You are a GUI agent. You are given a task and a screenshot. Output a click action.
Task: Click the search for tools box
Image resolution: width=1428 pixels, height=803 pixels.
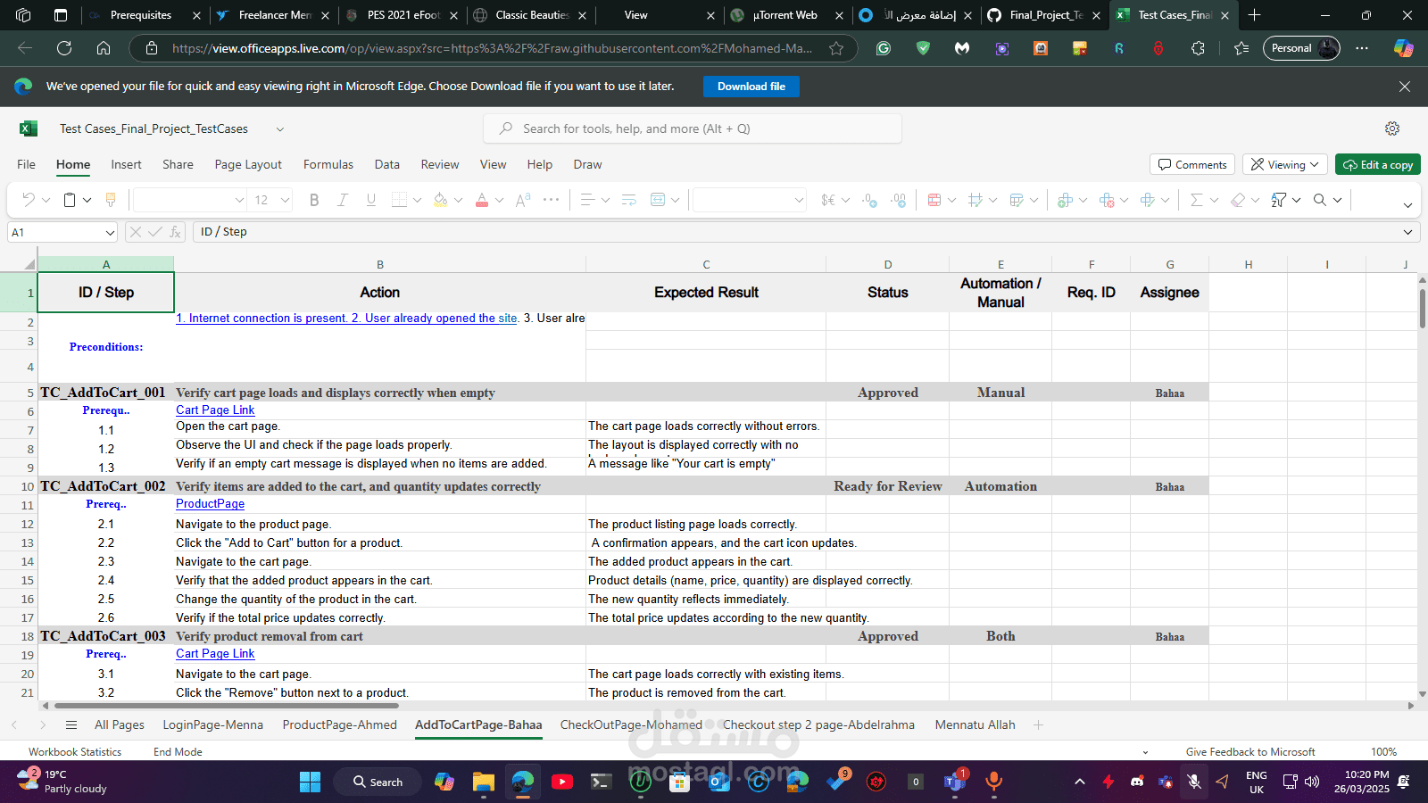coord(693,128)
